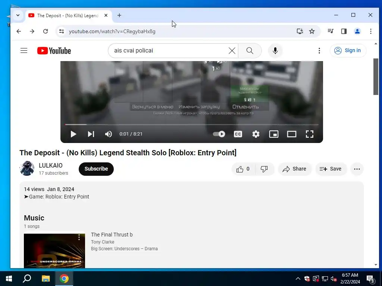The height and width of the screenshot is (286, 382).
Task: Dislike the video
Action: click(264, 169)
